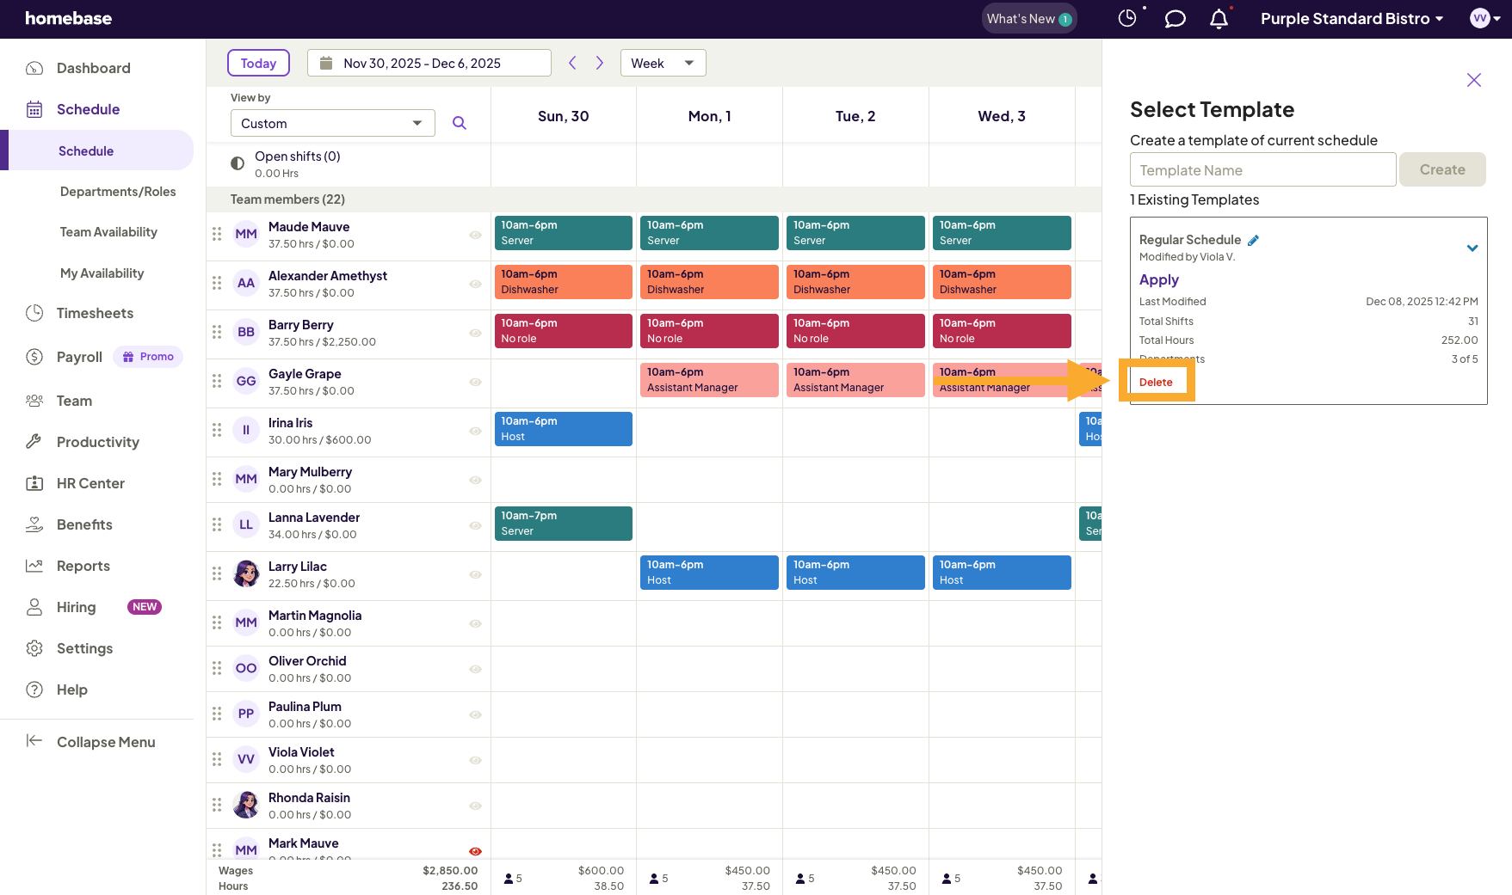
Task: Click the Settings gear icon in sidebar
Action: tap(34, 648)
